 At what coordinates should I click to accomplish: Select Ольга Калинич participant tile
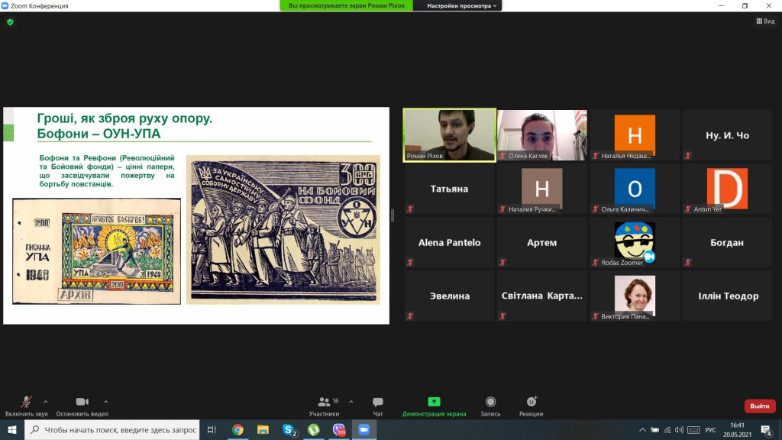635,189
